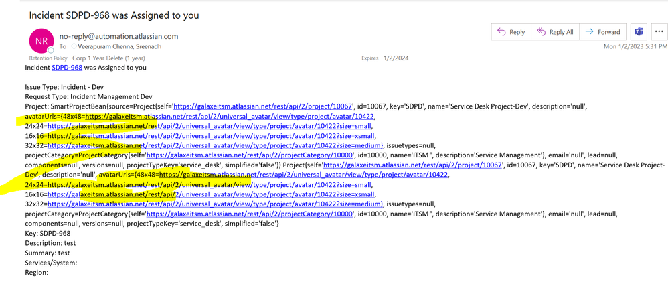This screenshot has height=286, width=668.
Task: Click the Summary: test line
Action: [x=48, y=254]
